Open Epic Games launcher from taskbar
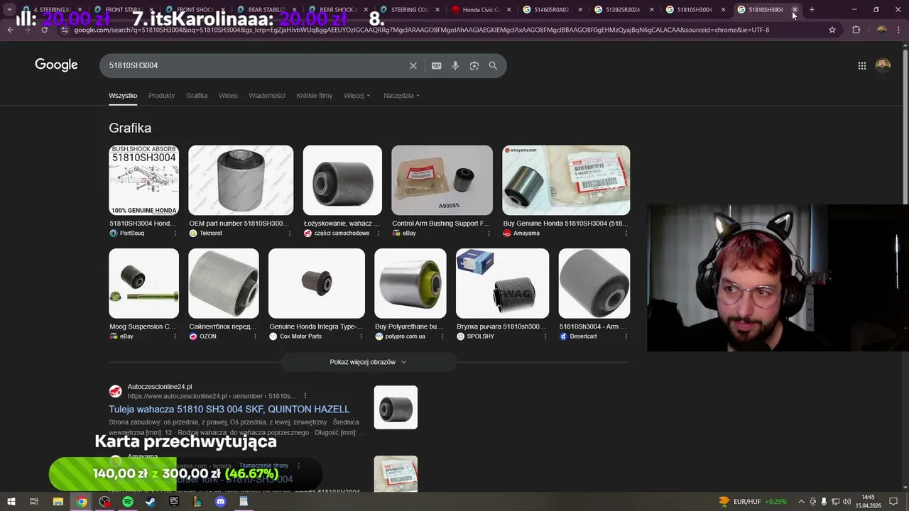Image resolution: width=909 pixels, height=511 pixels. tap(174, 501)
